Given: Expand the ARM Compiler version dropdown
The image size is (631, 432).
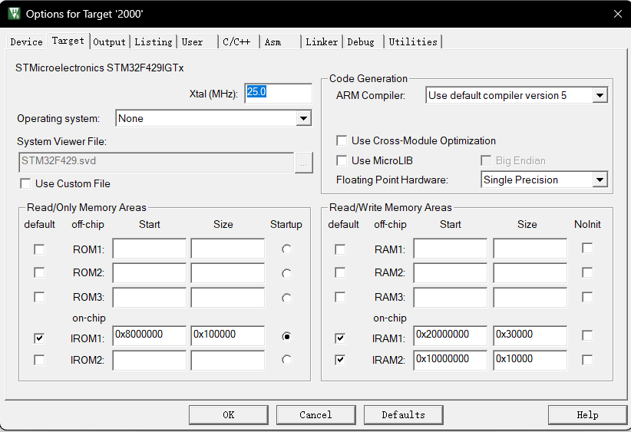Looking at the screenshot, I should click(600, 95).
